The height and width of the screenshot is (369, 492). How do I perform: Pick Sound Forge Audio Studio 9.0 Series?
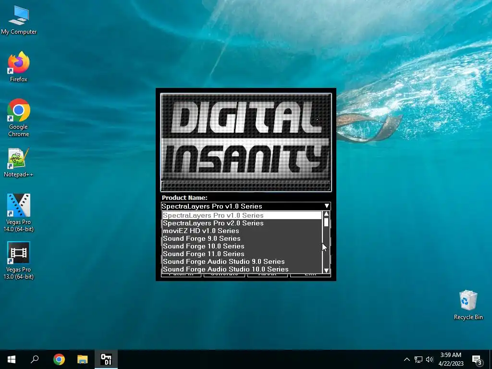(x=242, y=261)
